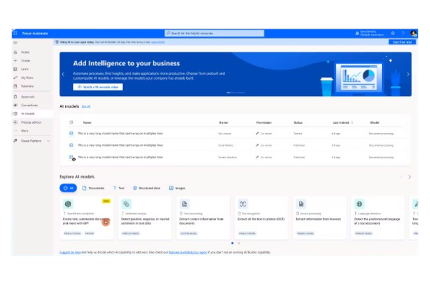This screenshot has width=430, height=286.
Task: Click the OpenAI text completion card icon
Action: pyautogui.click(x=68, y=204)
